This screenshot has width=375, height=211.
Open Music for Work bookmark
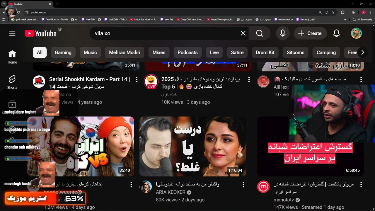pyautogui.click(x=144, y=20)
